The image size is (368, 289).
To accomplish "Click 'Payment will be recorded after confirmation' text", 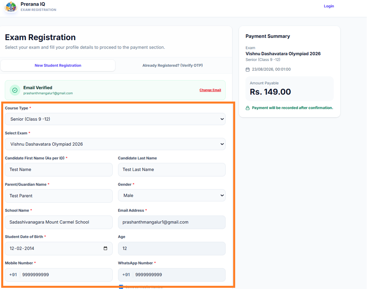I will [x=293, y=108].
